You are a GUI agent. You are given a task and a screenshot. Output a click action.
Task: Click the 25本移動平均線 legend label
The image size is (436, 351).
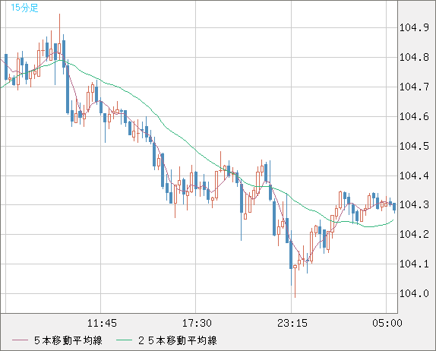point(178,340)
